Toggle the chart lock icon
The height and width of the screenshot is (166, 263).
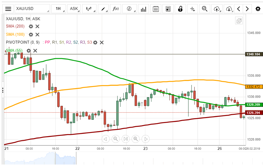tap(180, 9)
